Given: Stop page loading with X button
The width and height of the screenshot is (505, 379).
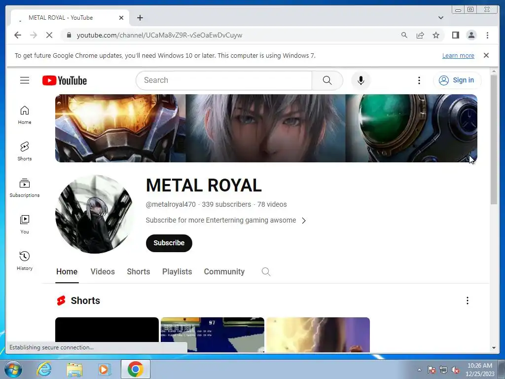Looking at the screenshot, I should click(49, 35).
